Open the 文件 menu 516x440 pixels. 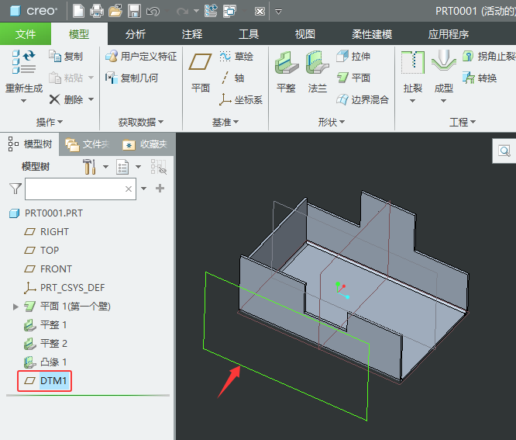click(26, 34)
